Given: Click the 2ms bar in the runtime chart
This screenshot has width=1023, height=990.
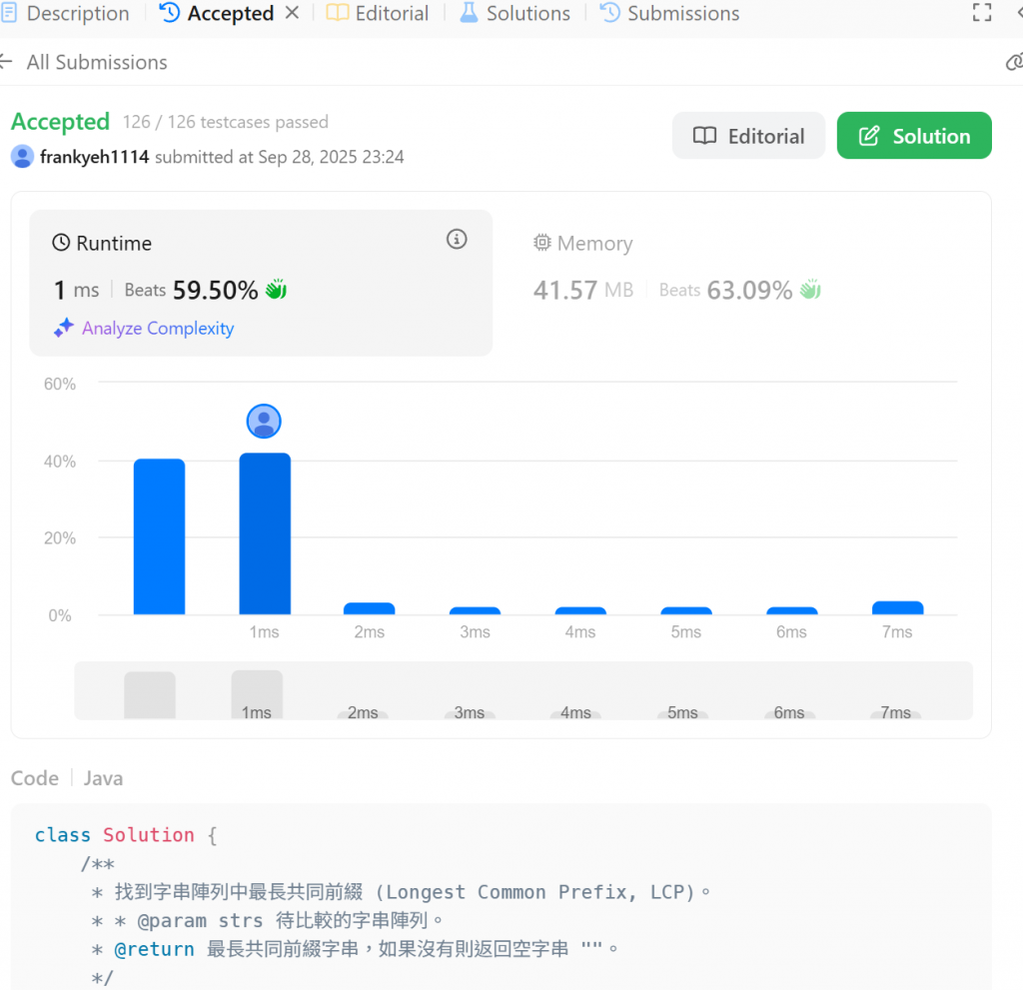Looking at the screenshot, I should [x=370, y=608].
